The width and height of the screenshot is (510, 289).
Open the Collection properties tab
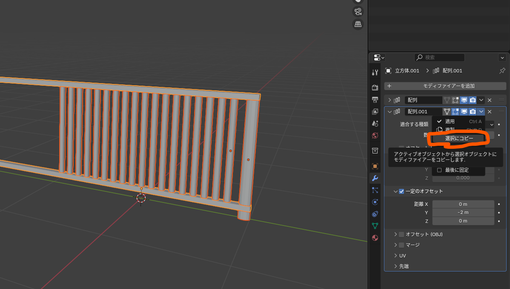[375, 150]
